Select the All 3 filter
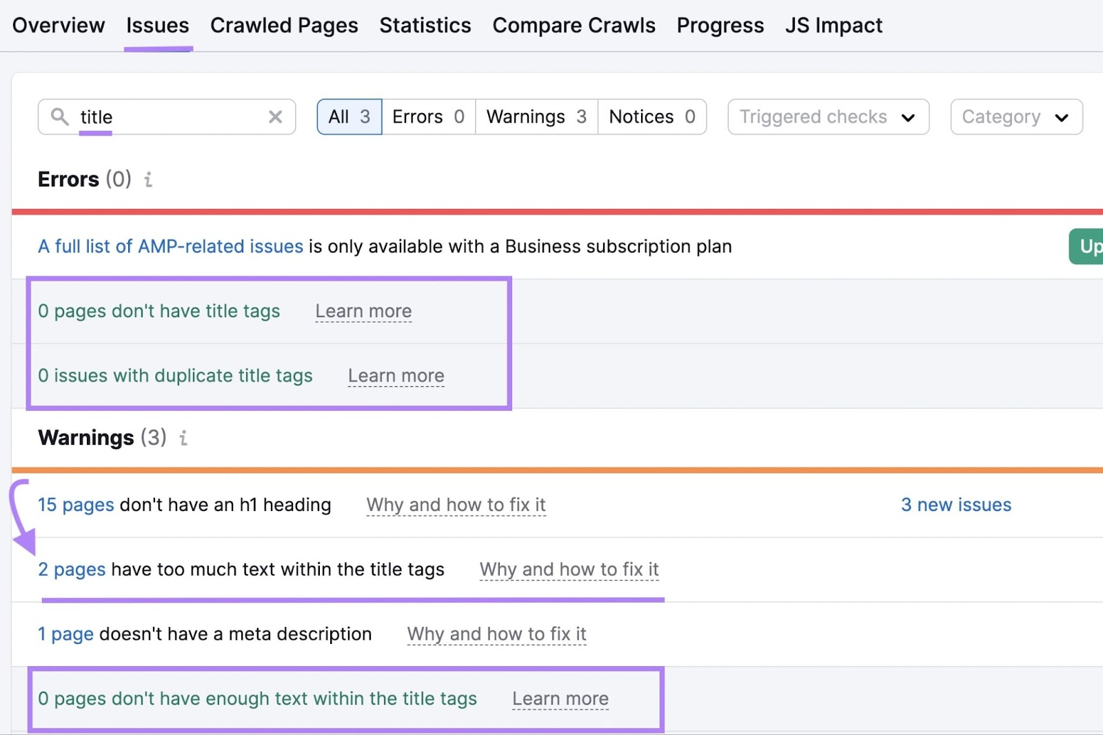Screen dimensions: 1103x735 (349, 117)
